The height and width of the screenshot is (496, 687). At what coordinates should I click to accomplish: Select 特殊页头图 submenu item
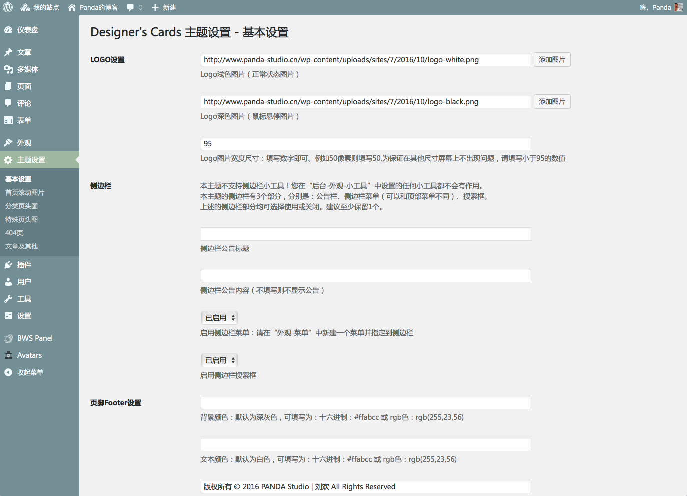21,219
